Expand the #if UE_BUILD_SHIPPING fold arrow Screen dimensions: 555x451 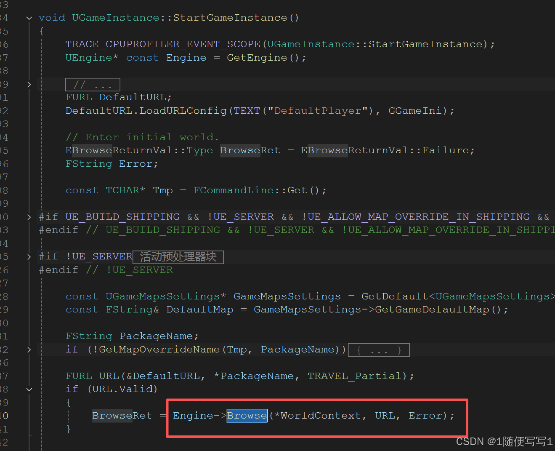tap(29, 217)
